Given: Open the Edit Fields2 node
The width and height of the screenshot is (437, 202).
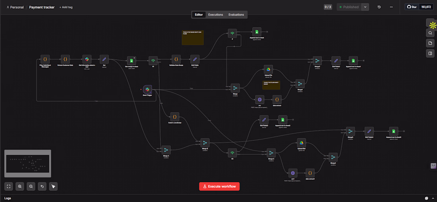Looking at the screenshot, I should 264,120.
